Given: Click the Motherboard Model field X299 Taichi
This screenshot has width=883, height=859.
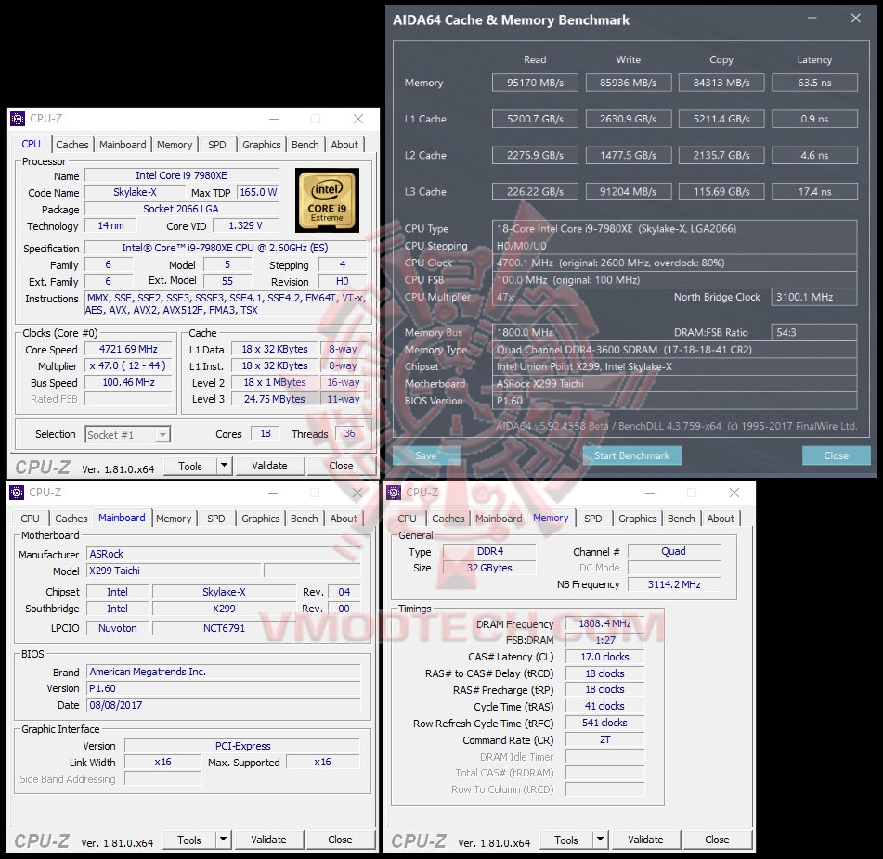Looking at the screenshot, I should click(x=175, y=571).
